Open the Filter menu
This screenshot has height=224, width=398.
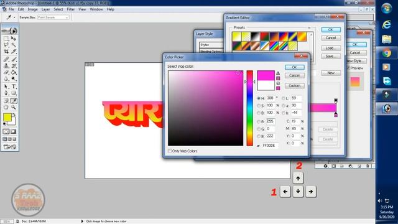(70, 9)
